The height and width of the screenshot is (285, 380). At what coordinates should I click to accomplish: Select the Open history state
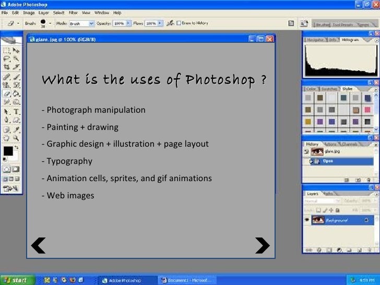pyautogui.click(x=328, y=161)
